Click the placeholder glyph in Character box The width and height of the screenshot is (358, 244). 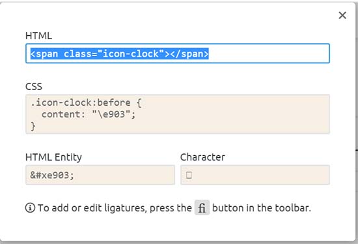[189, 175]
